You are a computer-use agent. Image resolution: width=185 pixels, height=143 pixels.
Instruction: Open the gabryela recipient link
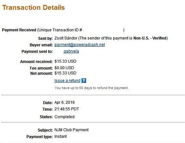tap(71, 51)
